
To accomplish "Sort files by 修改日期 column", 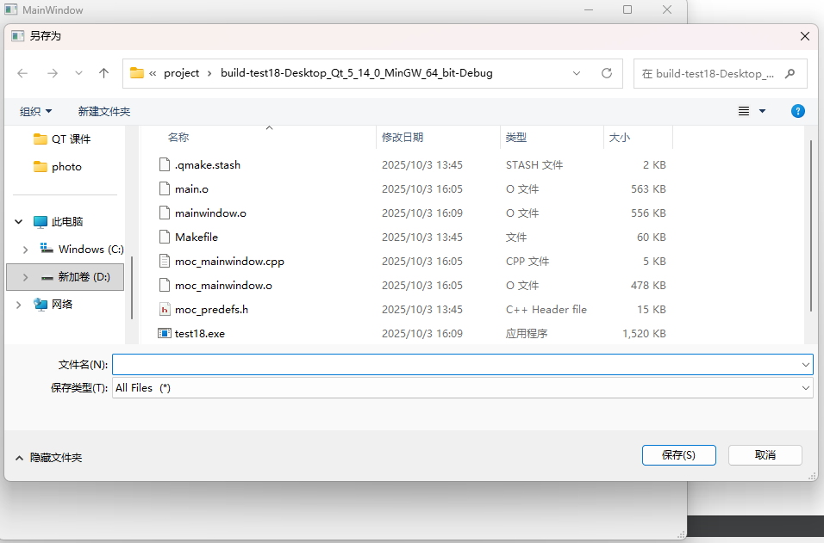I will 403,138.
